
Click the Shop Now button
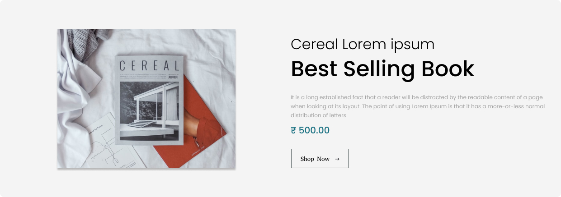(320, 159)
